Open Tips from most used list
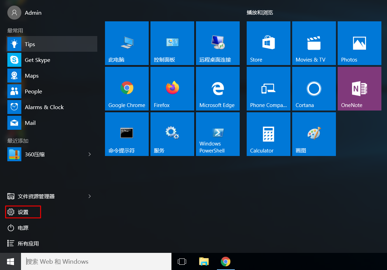 coord(52,44)
